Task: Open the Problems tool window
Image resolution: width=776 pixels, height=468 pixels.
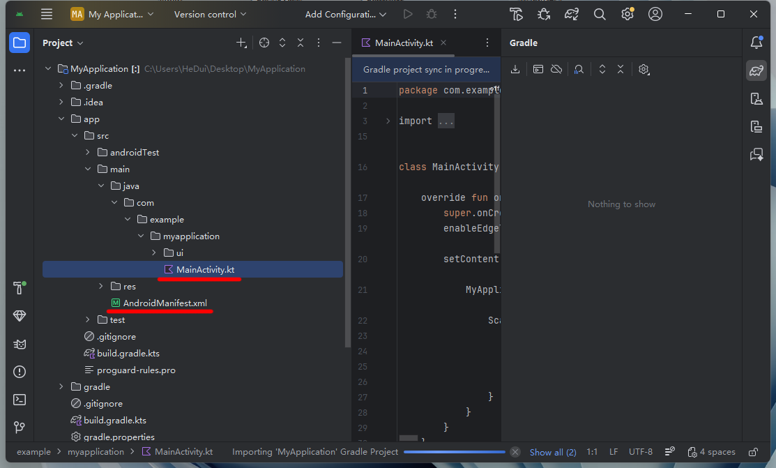Action: [19, 371]
